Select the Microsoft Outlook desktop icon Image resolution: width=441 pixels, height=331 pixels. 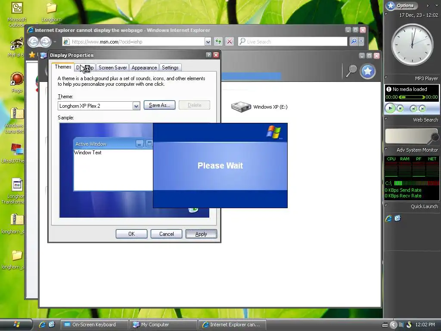pyautogui.click(x=17, y=15)
